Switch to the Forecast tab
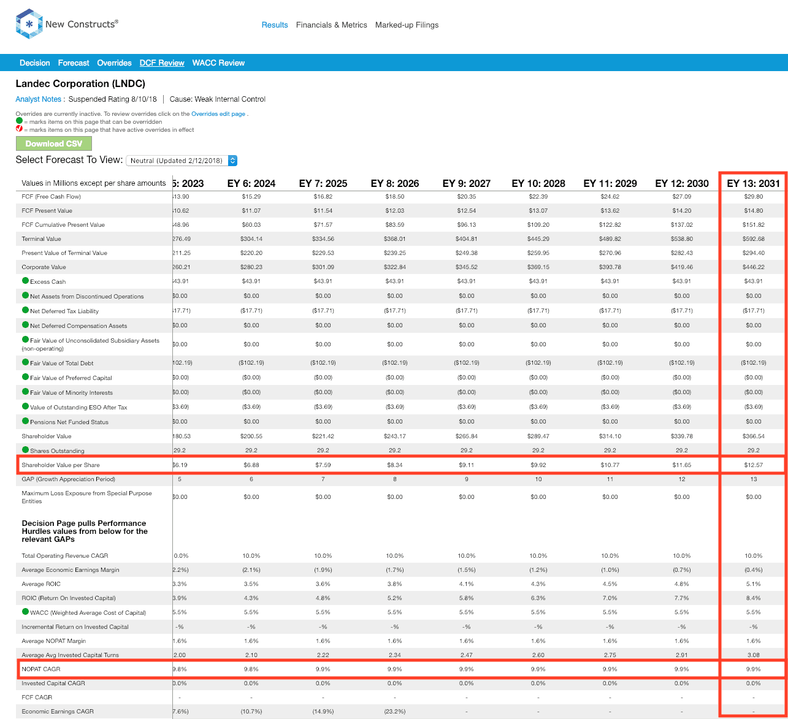 74,63
